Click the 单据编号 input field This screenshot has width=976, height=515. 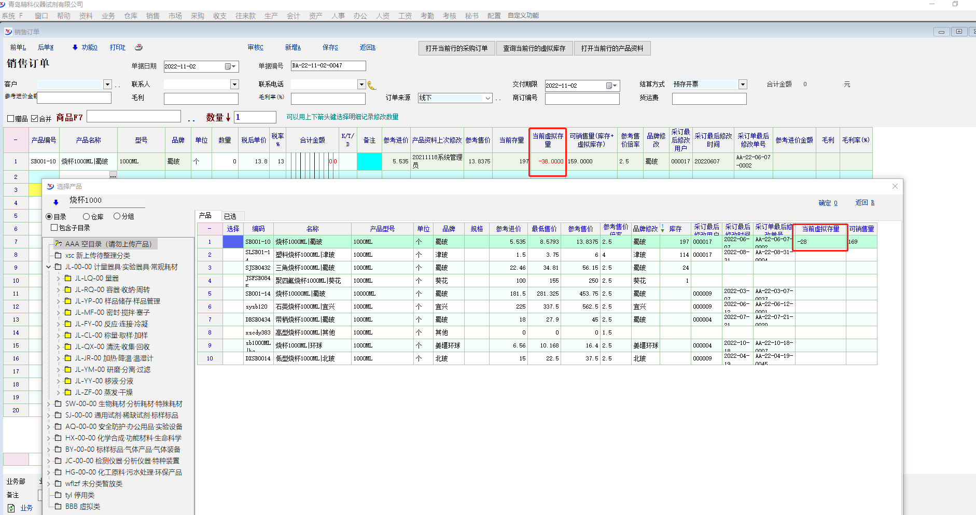pos(328,66)
